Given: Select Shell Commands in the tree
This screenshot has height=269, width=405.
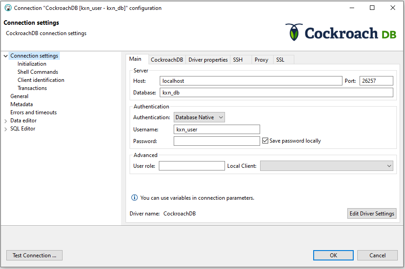Looking at the screenshot, I should (x=38, y=72).
